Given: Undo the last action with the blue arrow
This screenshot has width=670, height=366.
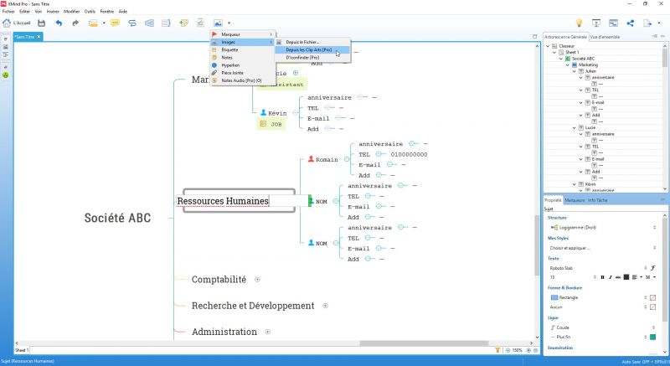Looking at the screenshot, I should [x=59, y=23].
